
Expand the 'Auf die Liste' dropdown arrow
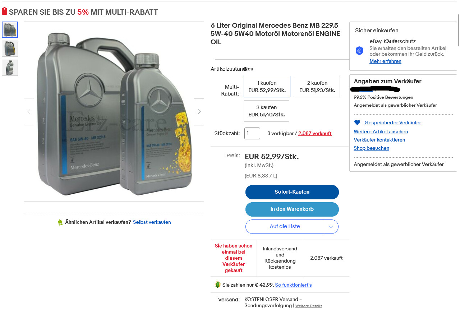coord(331,227)
